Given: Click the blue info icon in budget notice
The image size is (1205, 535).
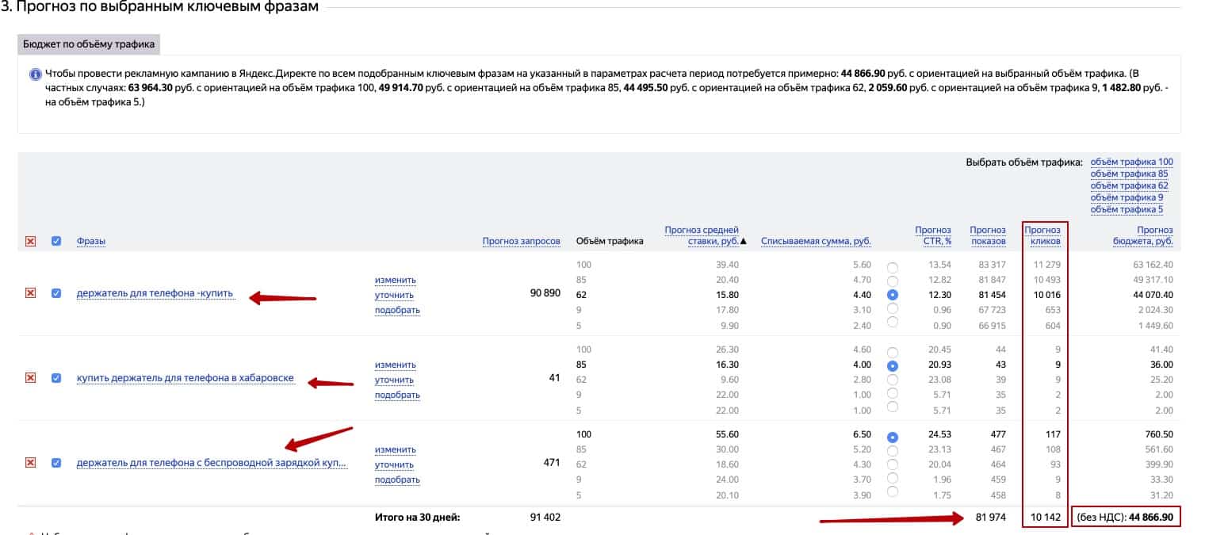Looking at the screenshot, I should pos(35,75).
